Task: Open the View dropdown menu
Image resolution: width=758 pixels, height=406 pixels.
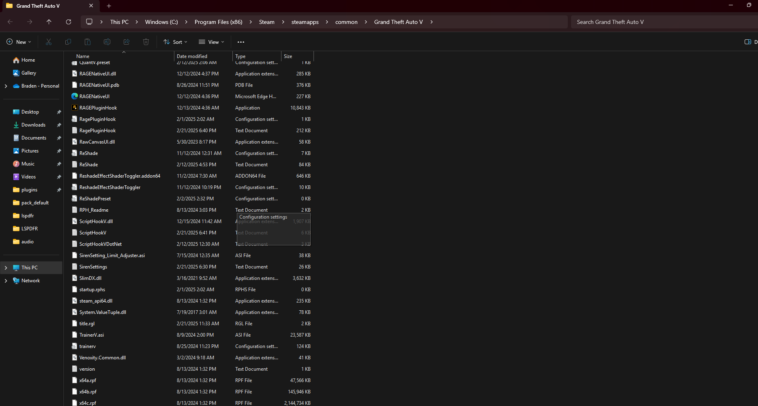Action: click(211, 42)
